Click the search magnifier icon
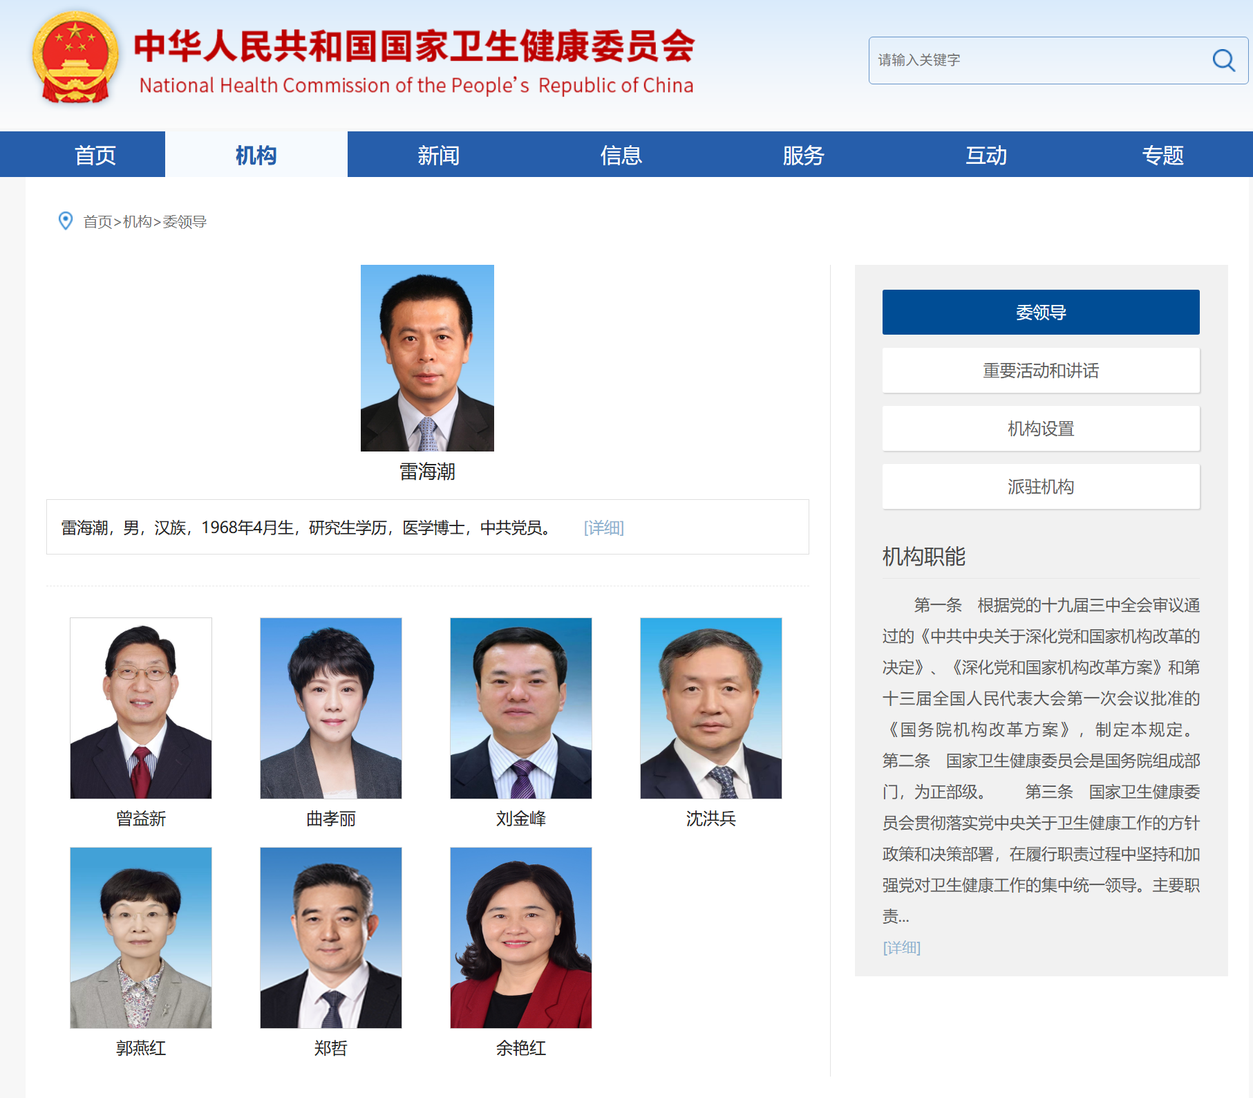Viewport: 1253px width, 1098px height. (x=1223, y=60)
